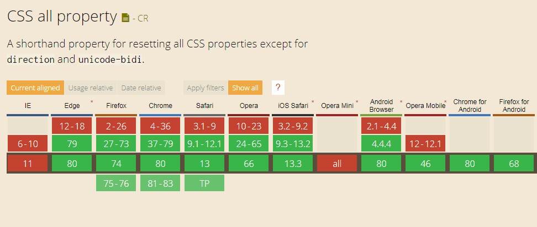Click the Safari TP cell
537x227 pixels.
tap(204, 183)
